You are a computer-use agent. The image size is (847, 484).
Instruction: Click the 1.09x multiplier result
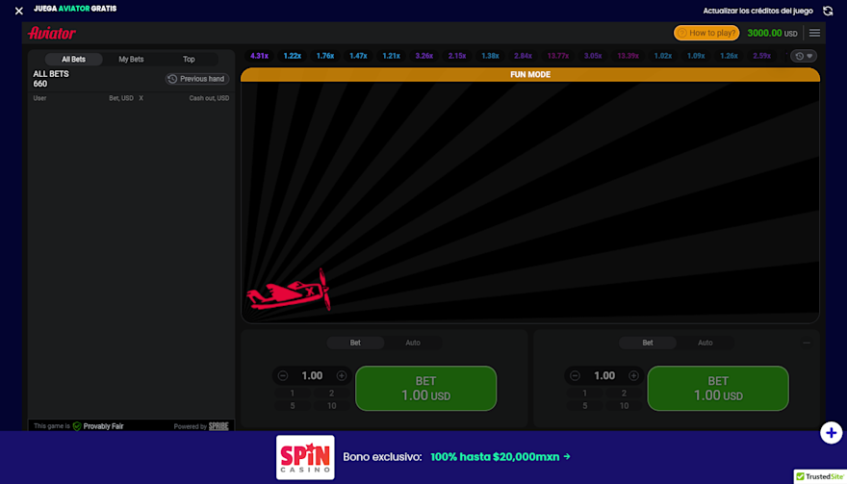point(696,56)
